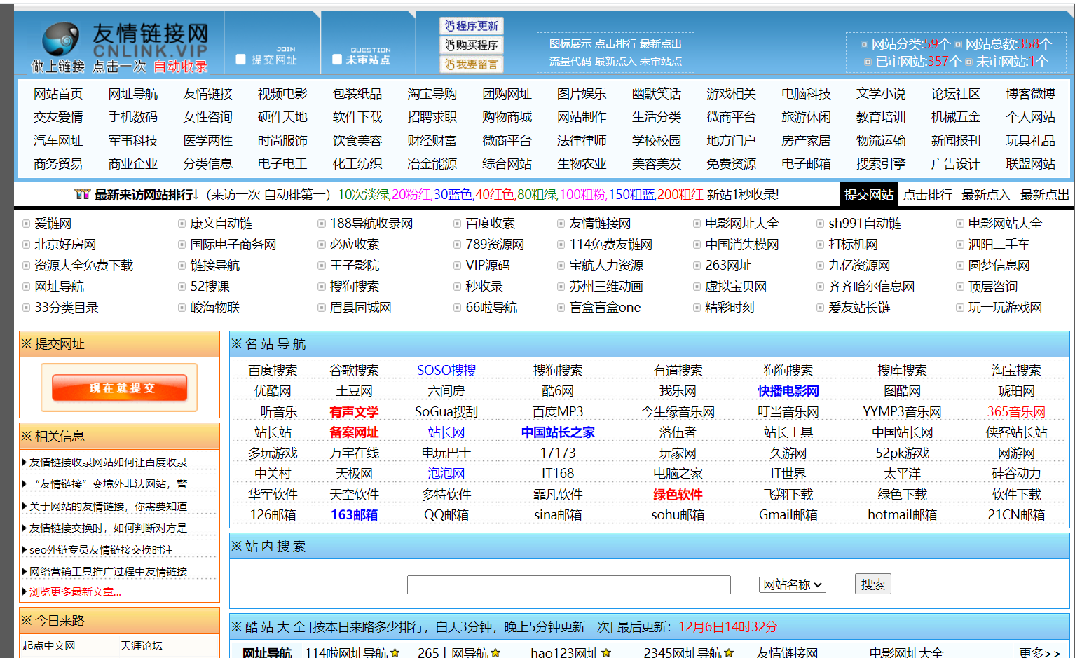Viewport: 1075px width, 658px height.
Task: Click 更多>> in 酷站大全 row
Action: pos(1040,652)
